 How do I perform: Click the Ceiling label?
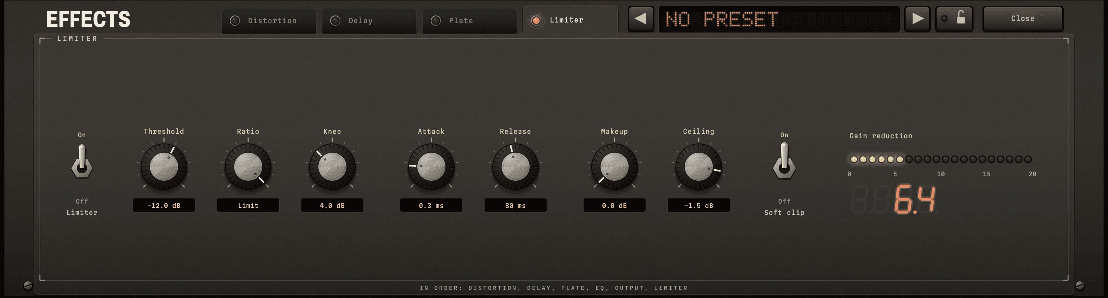pyautogui.click(x=698, y=131)
